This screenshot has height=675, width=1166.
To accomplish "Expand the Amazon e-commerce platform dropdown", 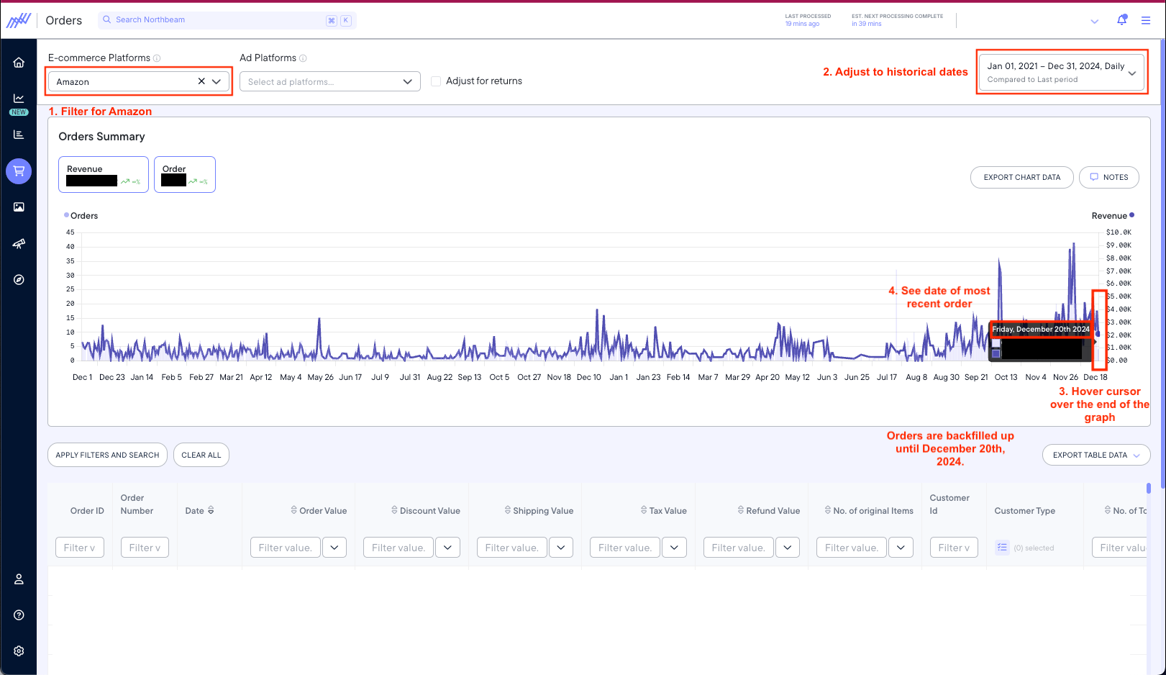I will [217, 81].
